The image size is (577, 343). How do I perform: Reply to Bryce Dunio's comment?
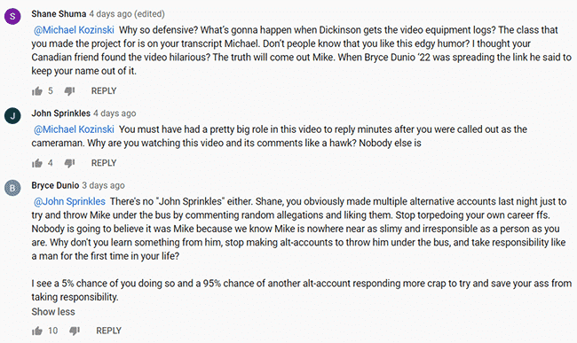click(x=108, y=331)
